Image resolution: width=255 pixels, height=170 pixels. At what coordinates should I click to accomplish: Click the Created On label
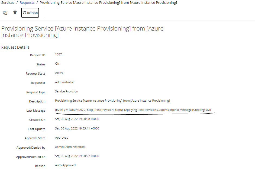click(37, 120)
